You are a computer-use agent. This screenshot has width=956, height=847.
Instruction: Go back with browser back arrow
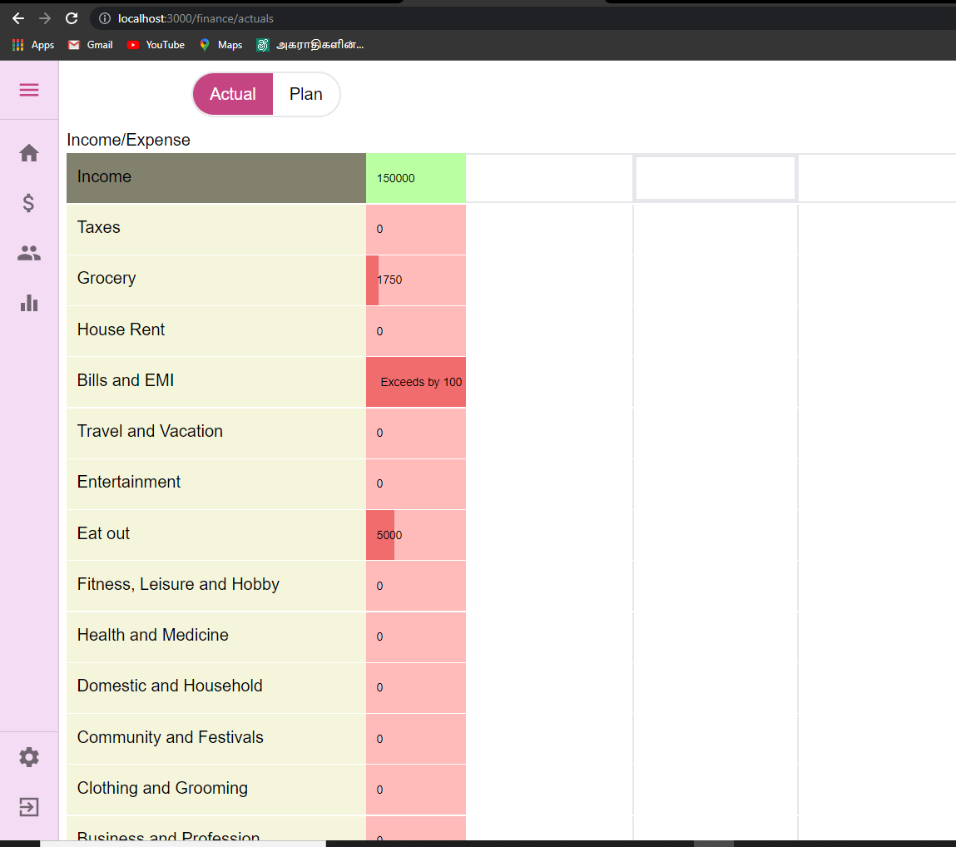pos(18,18)
